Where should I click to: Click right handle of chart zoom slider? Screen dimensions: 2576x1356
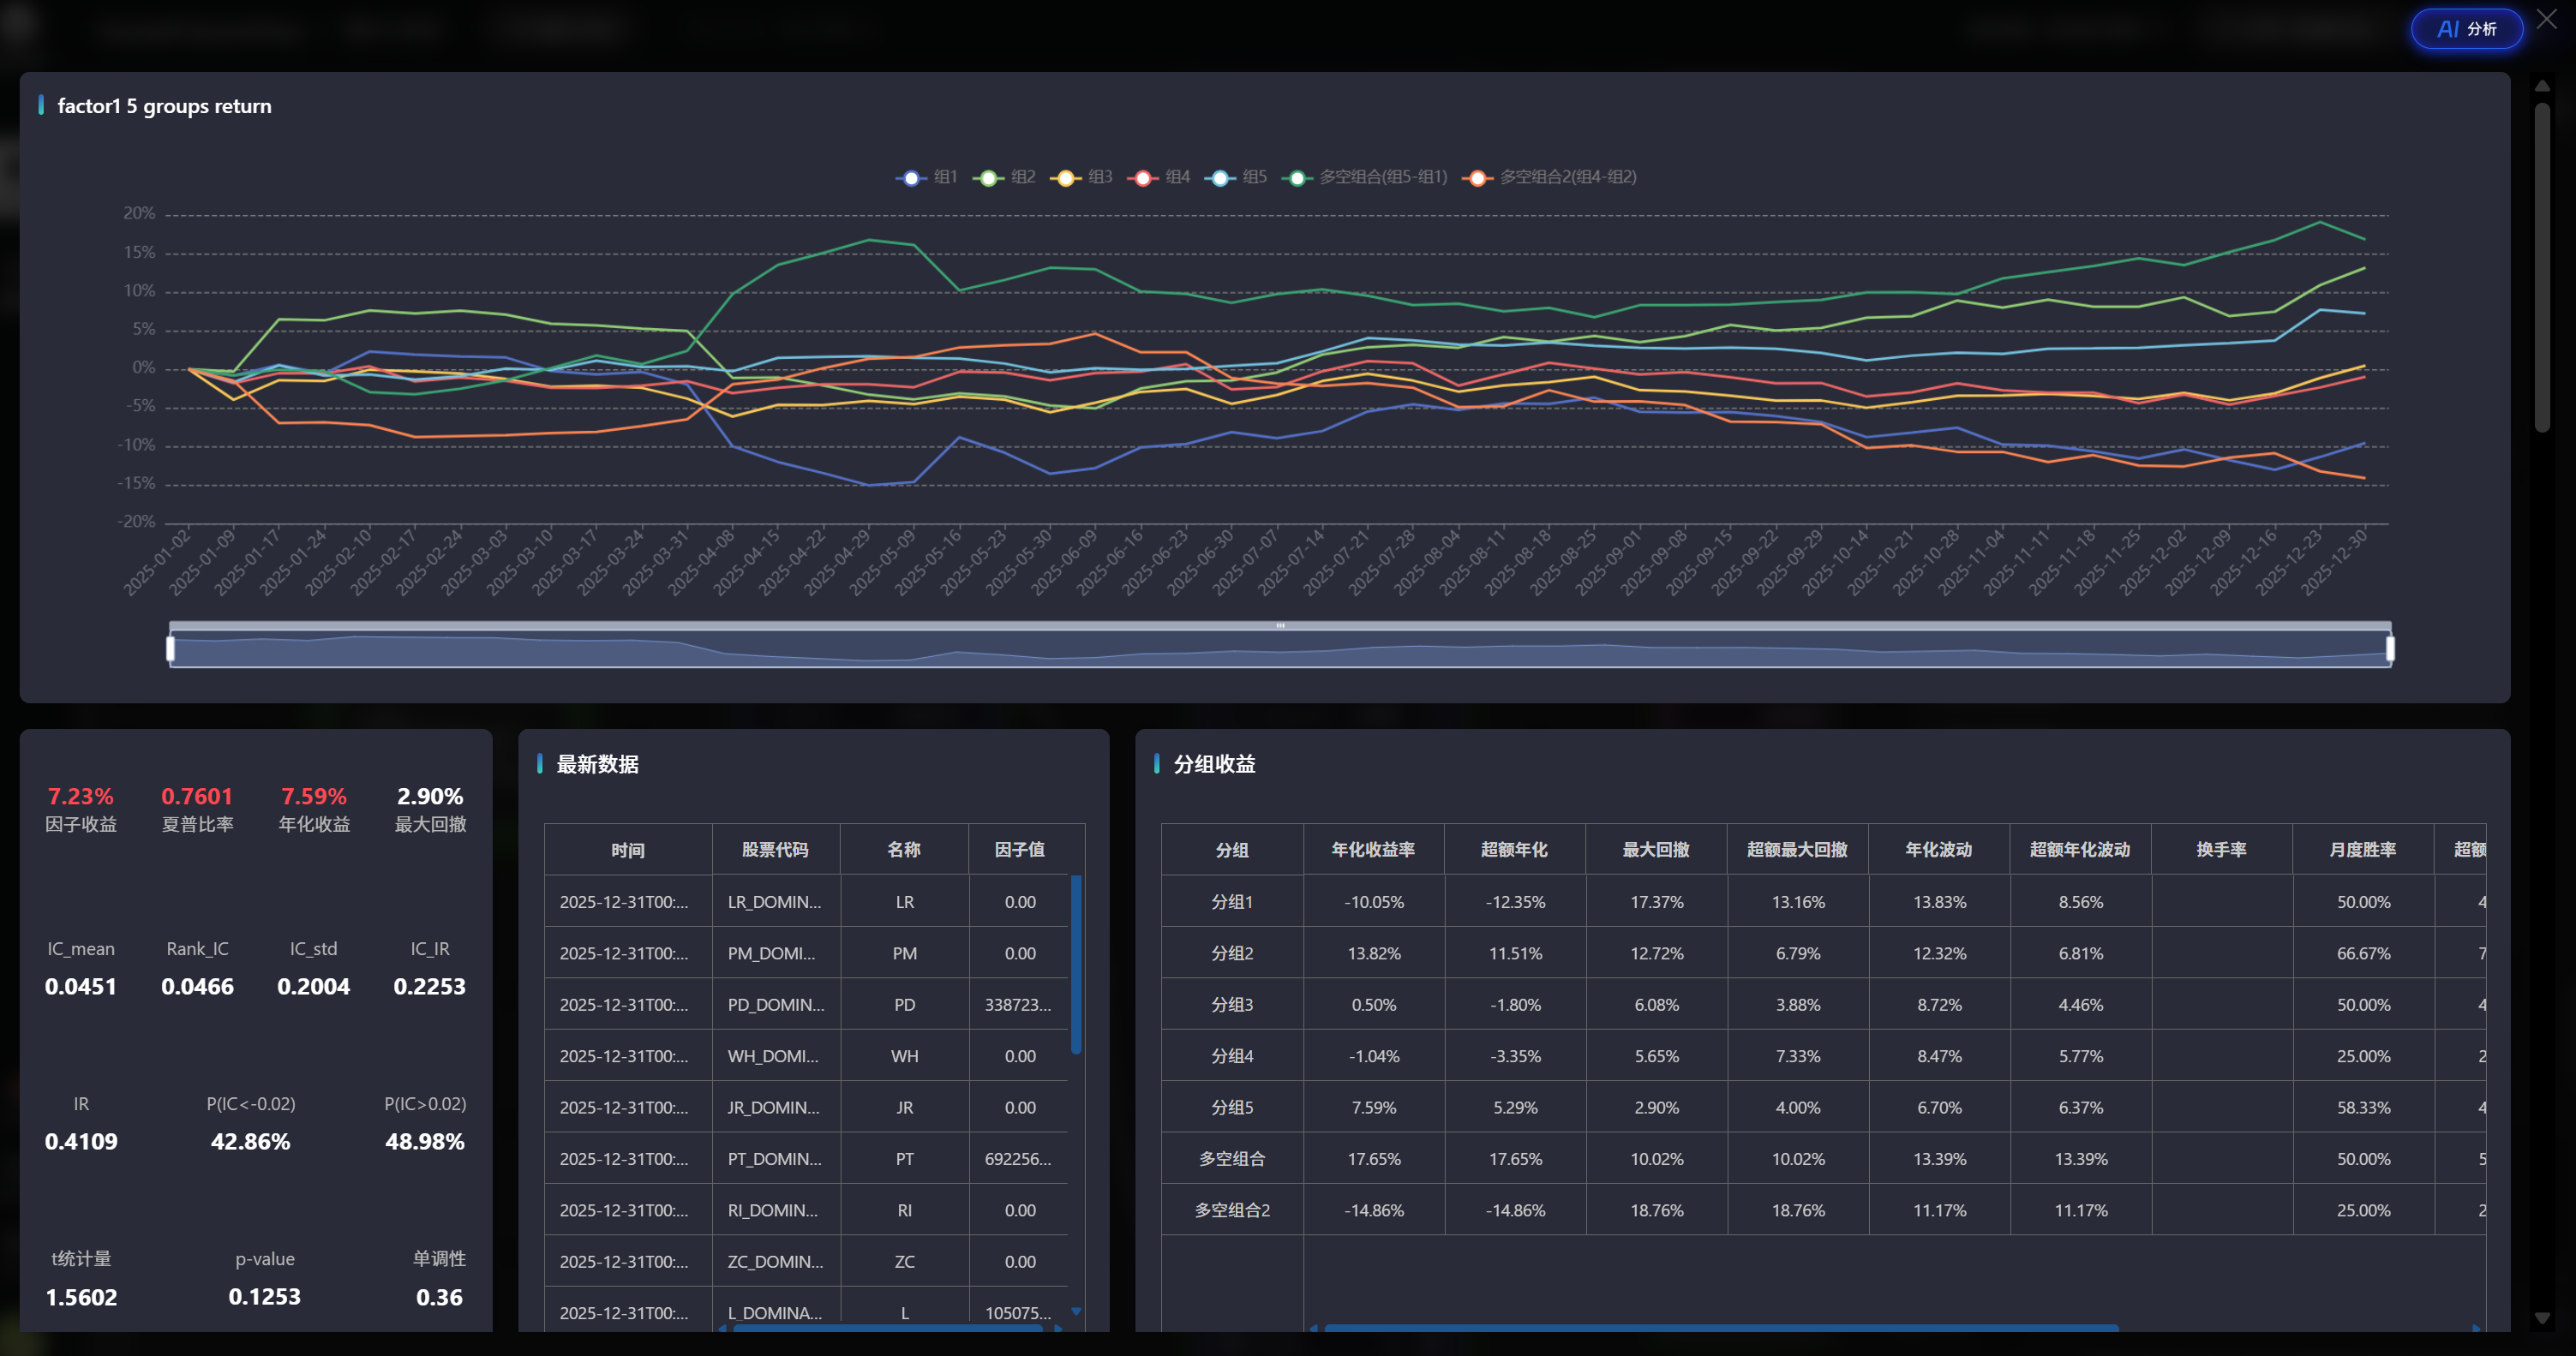2390,648
